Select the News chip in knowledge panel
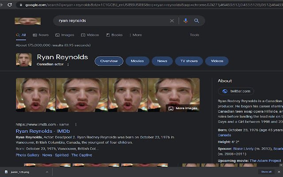 tap(162, 61)
